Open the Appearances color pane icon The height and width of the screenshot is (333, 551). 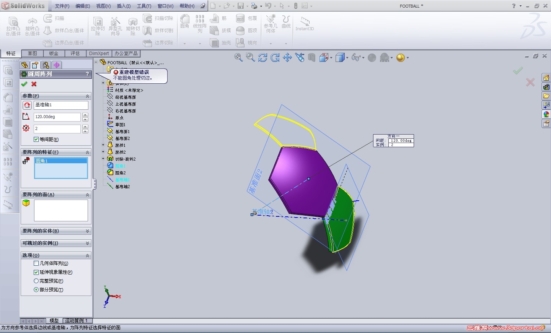point(546,114)
